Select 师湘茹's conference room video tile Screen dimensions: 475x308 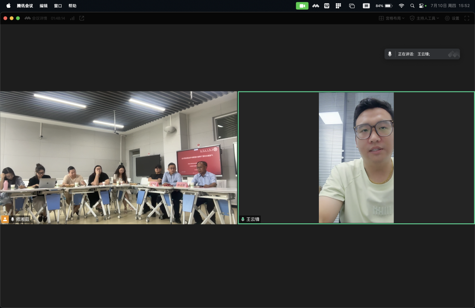pos(119,157)
